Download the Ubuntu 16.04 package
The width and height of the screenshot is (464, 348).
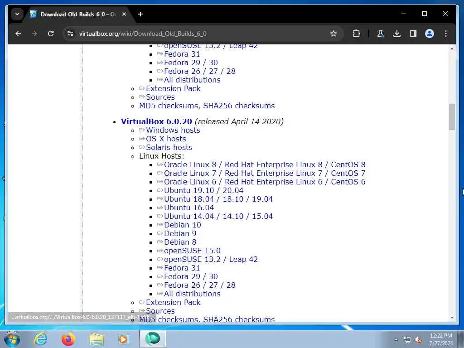189,208
